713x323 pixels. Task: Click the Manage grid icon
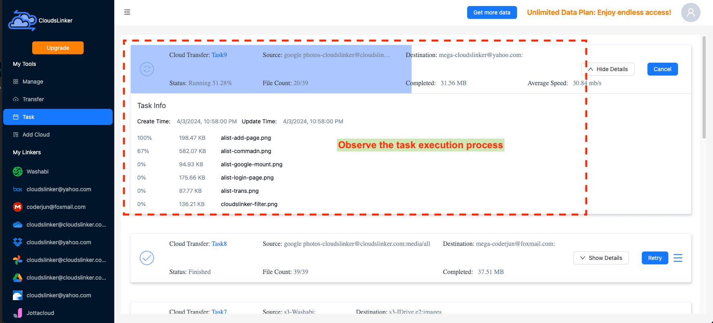(x=16, y=82)
